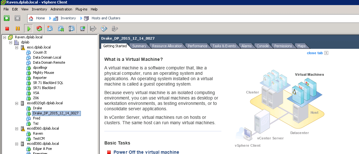
Task: Open the Inventory menu
Action: click(x=39, y=9)
